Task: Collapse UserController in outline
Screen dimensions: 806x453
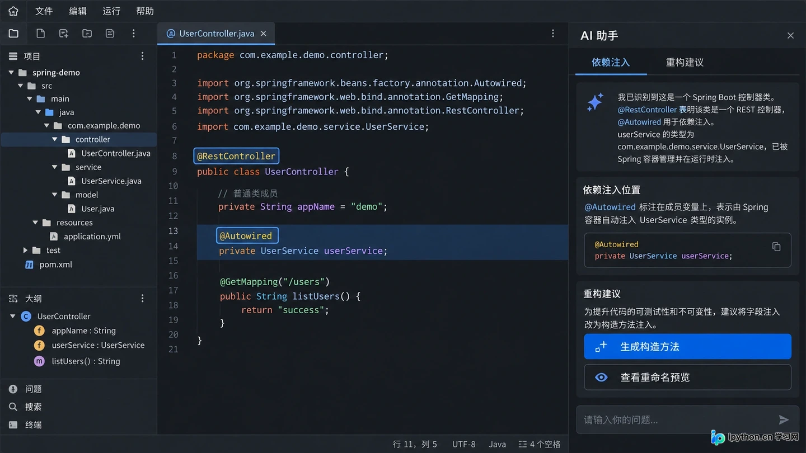Action: 12,316
